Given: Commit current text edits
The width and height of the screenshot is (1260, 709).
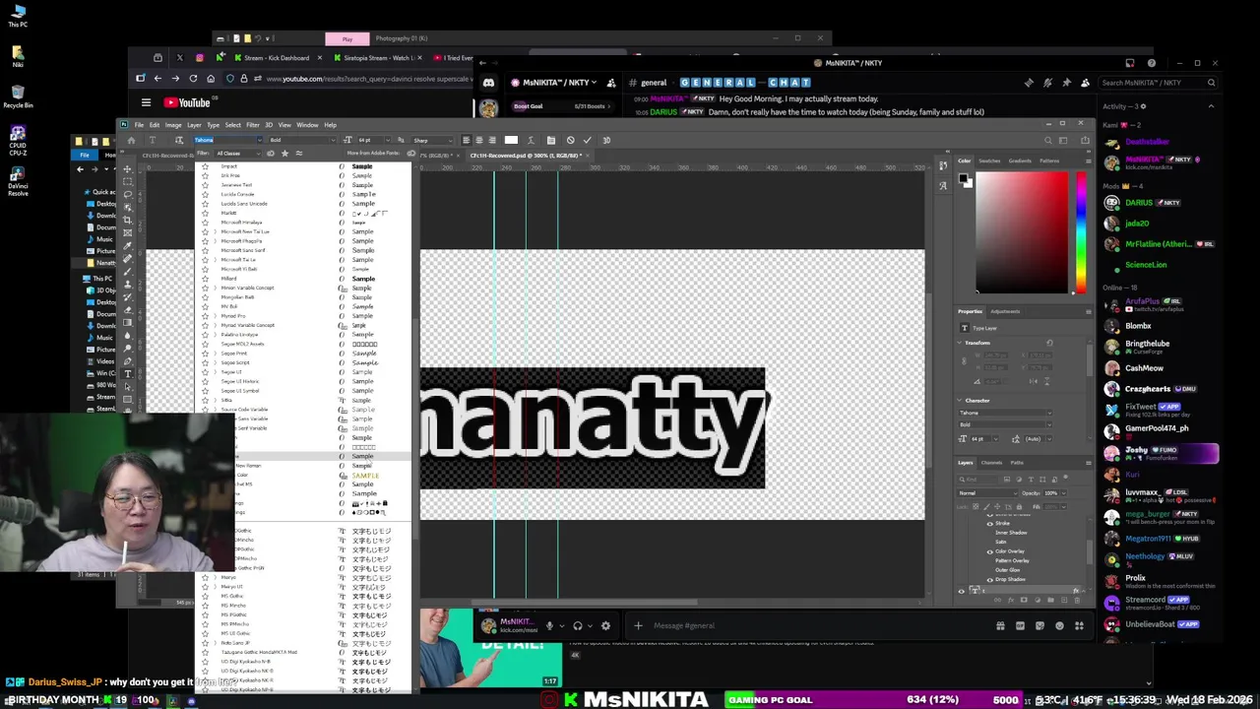Looking at the screenshot, I should point(587,140).
